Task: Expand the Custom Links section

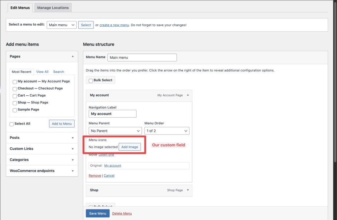Action: coord(73,149)
